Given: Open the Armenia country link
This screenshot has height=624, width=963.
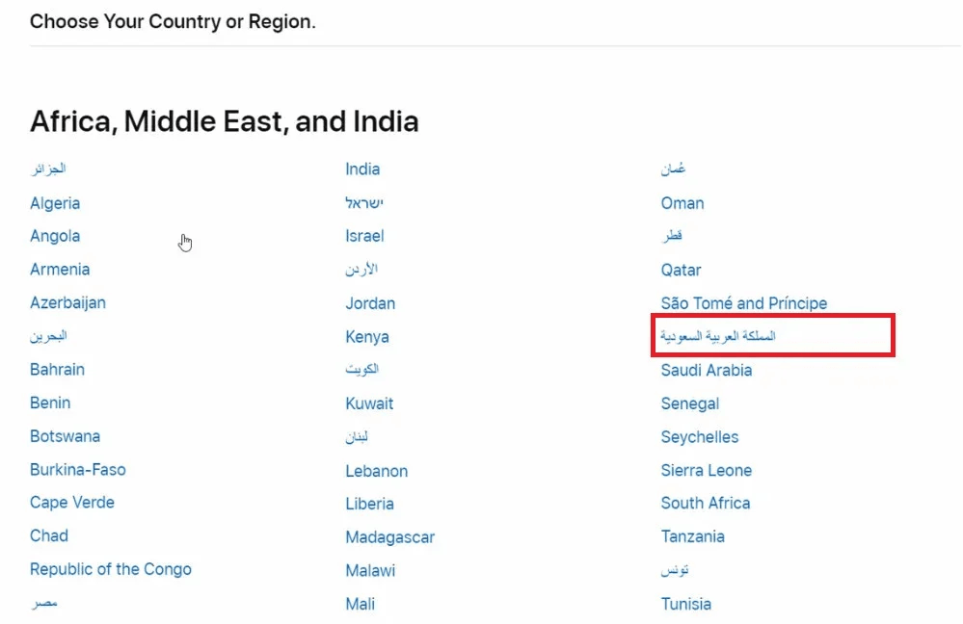Looking at the screenshot, I should pyautogui.click(x=60, y=270).
